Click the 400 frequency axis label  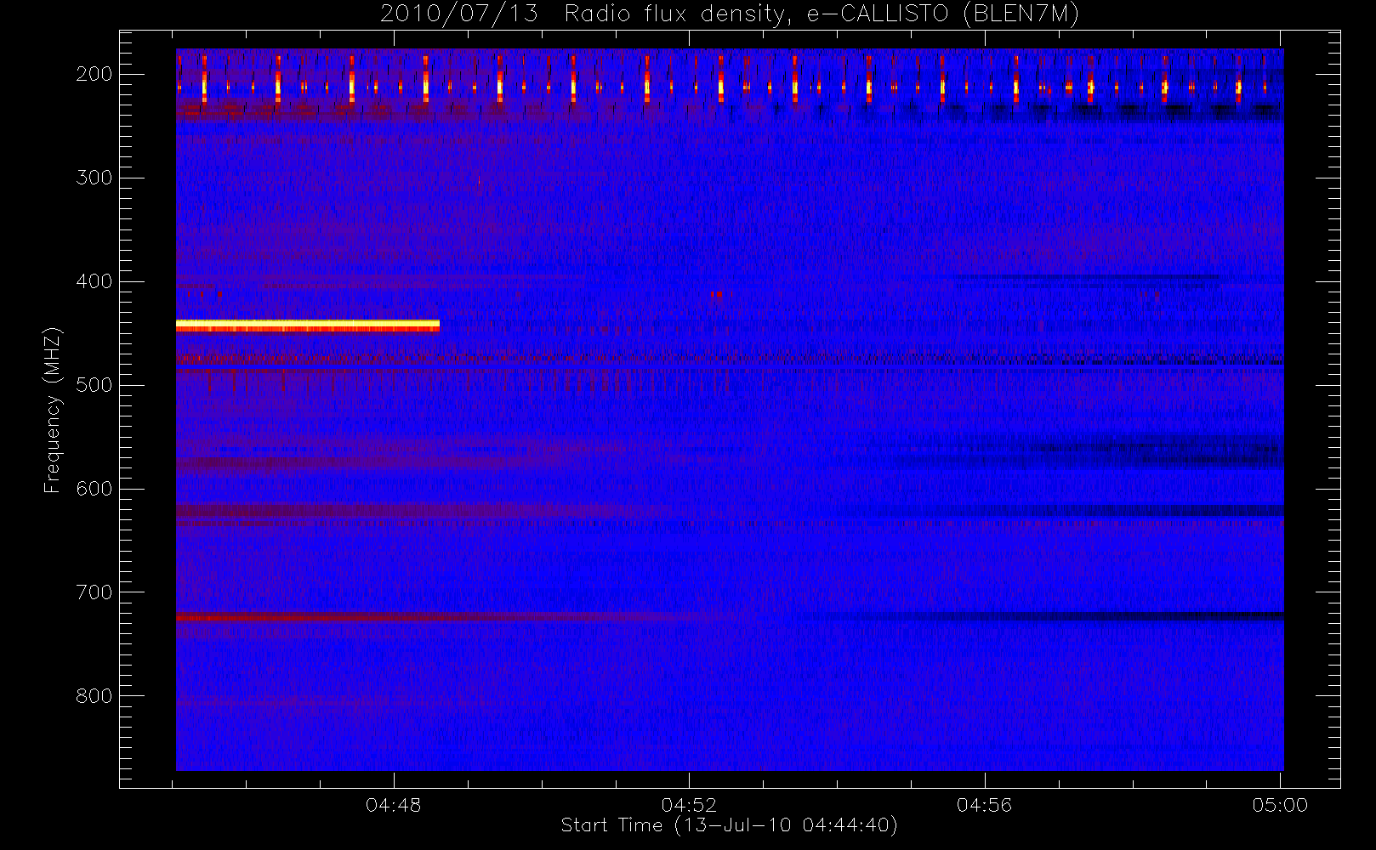(x=94, y=281)
